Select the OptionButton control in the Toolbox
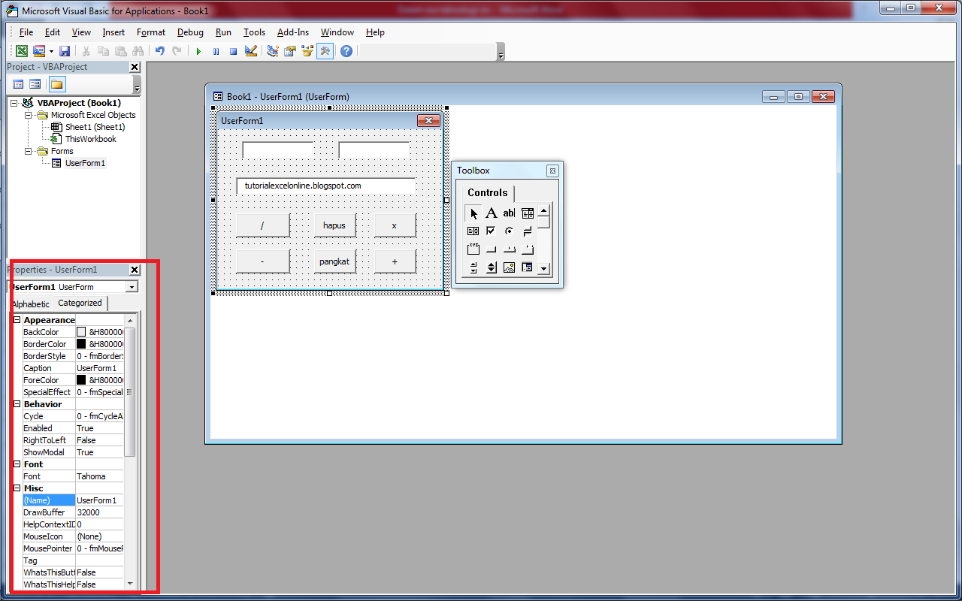Image resolution: width=962 pixels, height=601 pixels. pyautogui.click(x=509, y=231)
